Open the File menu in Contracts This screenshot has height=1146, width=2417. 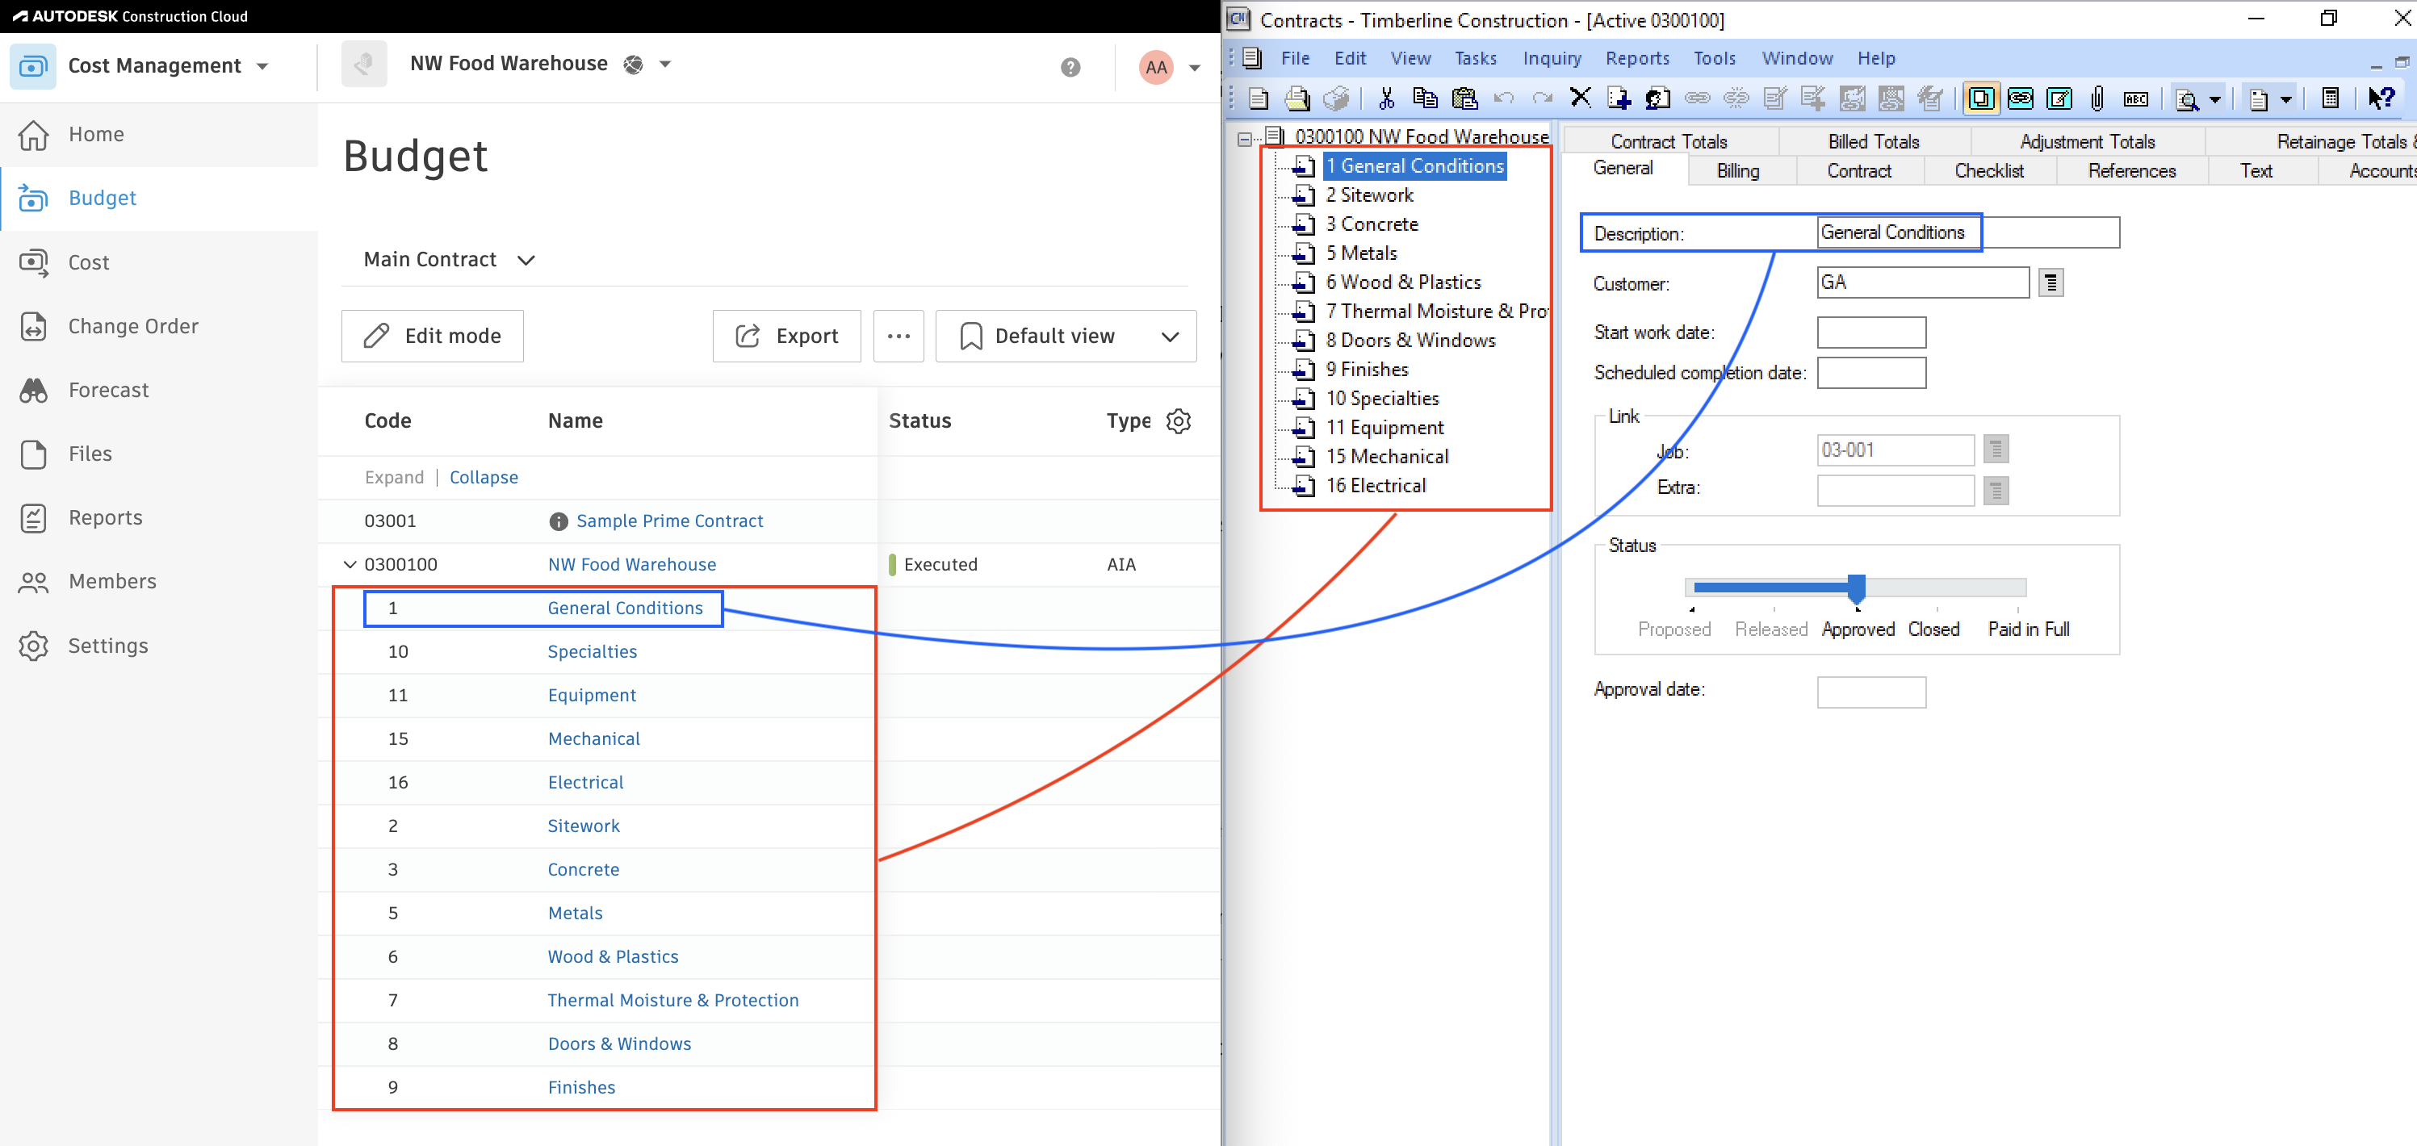tap(1295, 58)
